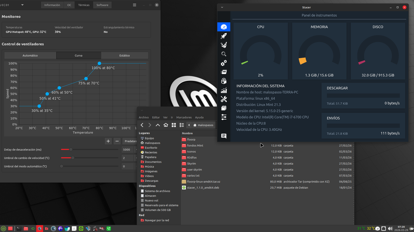Open Archivo menu in file manager
Viewport: 414px width, 232px height.
click(144, 117)
